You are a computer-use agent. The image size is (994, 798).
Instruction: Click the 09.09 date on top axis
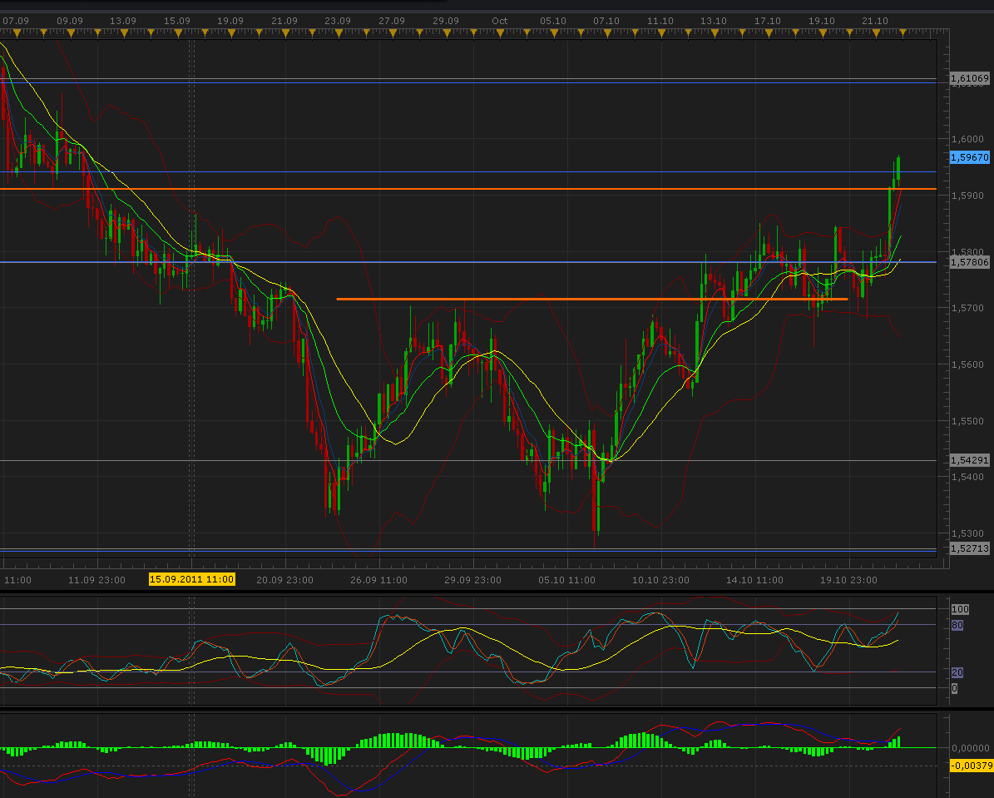(x=70, y=21)
